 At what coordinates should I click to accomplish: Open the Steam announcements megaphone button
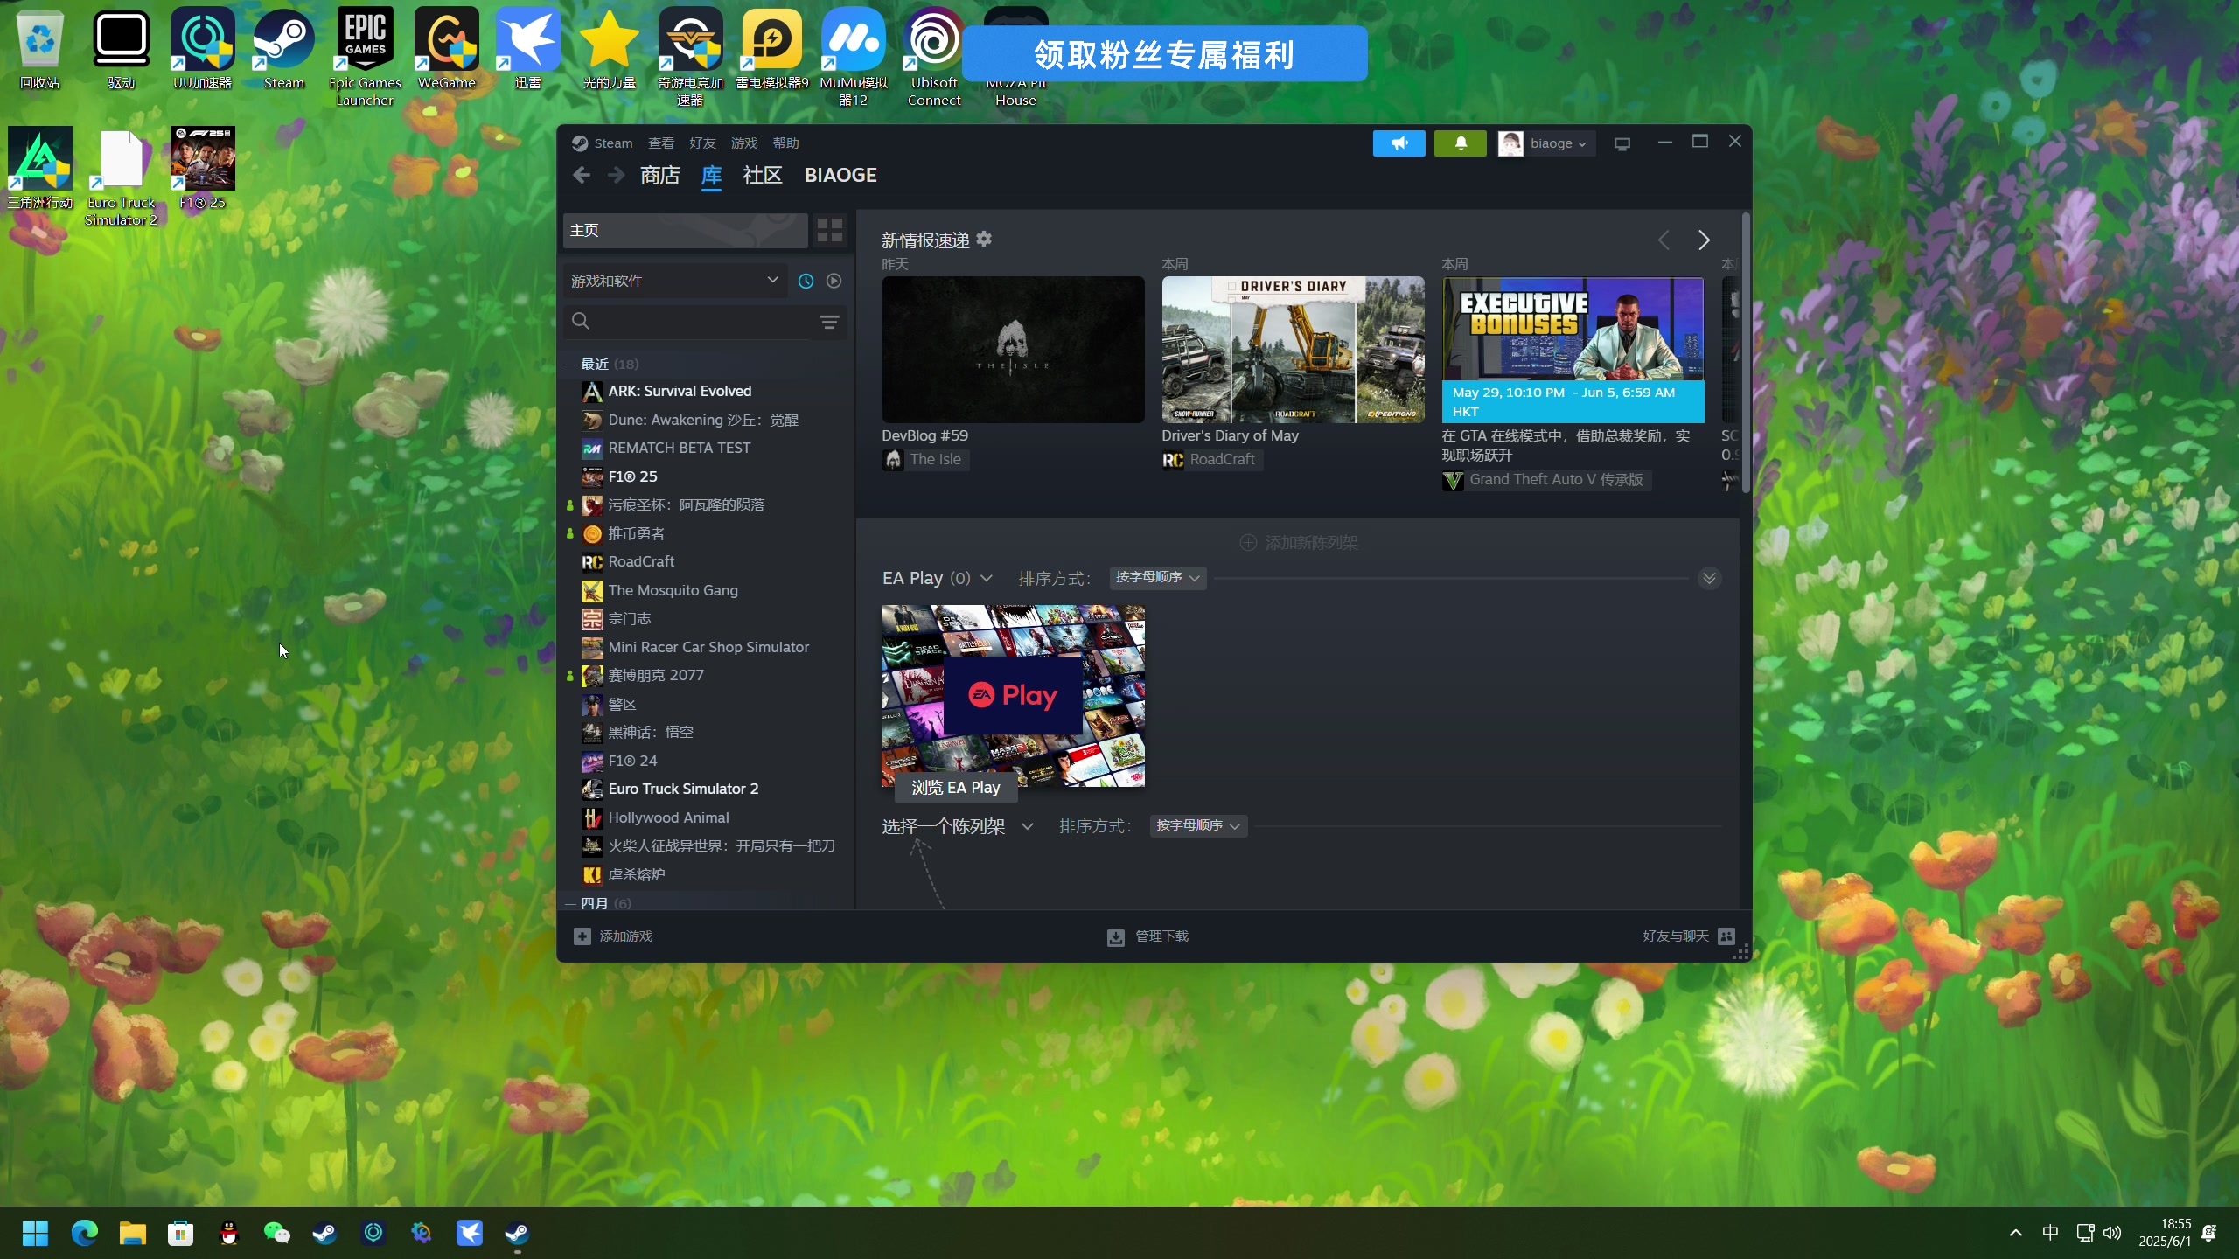pyautogui.click(x=1399, y=143)
